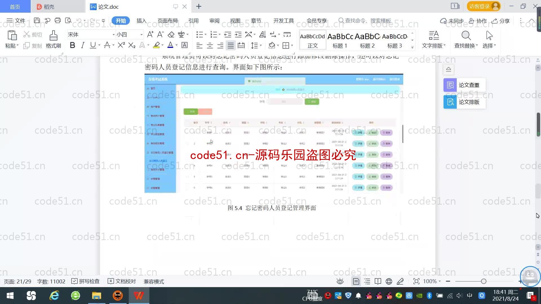The image size is (541, 304).
Task: Center align the paragraph
Action: point(210,45)
